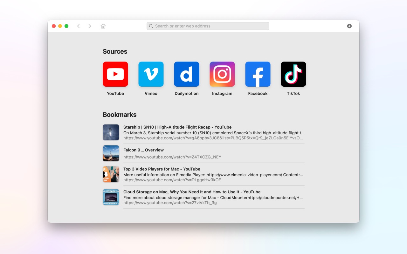407x254 pixels.
Task: Go back with the left arrow
Action: point(78,26)
